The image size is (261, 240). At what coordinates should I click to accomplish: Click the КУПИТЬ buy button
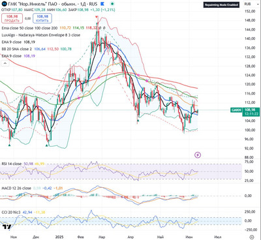pyautogui.click(x=42, y=18)
